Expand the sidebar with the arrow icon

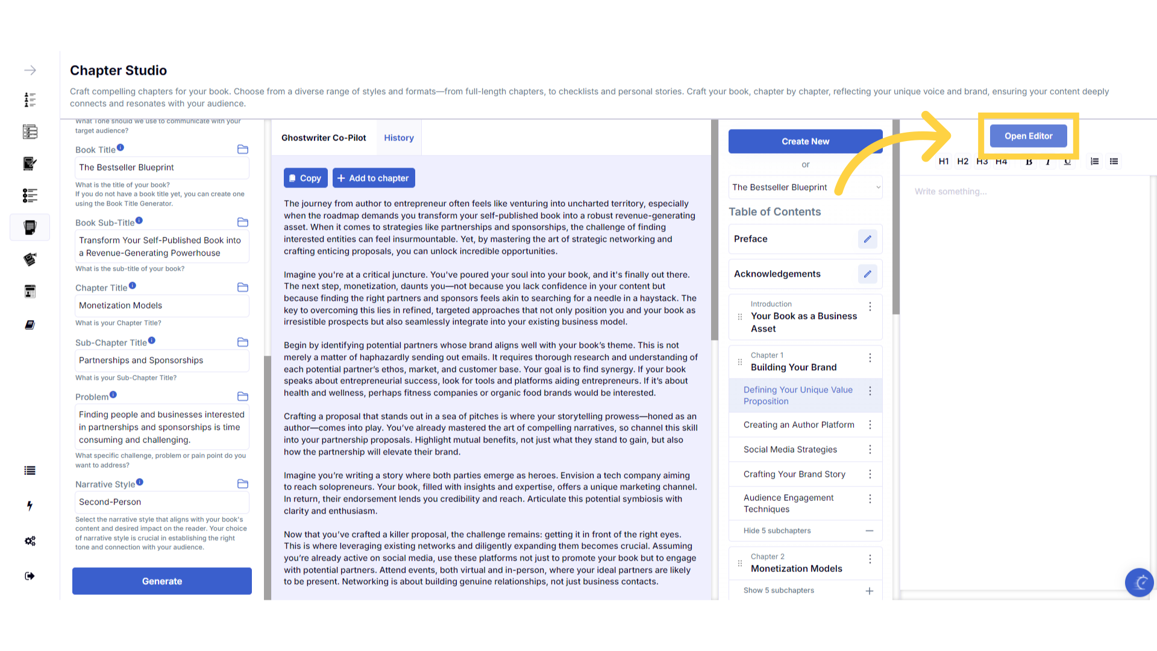coord(30,71)
